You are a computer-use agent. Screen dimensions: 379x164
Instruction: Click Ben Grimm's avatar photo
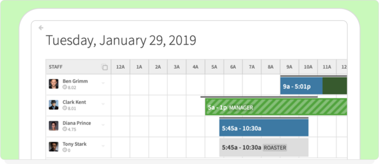click(53, 84)
